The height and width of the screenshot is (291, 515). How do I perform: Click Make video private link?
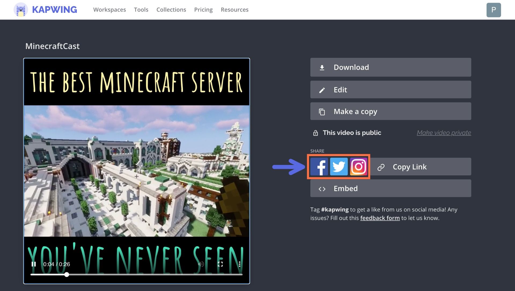pos(444,133)
